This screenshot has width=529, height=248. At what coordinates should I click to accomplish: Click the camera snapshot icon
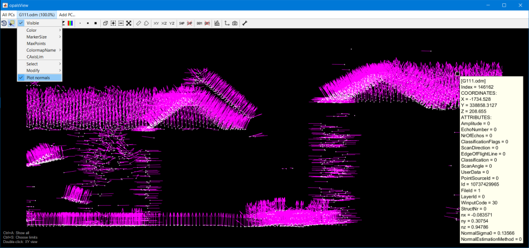[x=235, y=23]
